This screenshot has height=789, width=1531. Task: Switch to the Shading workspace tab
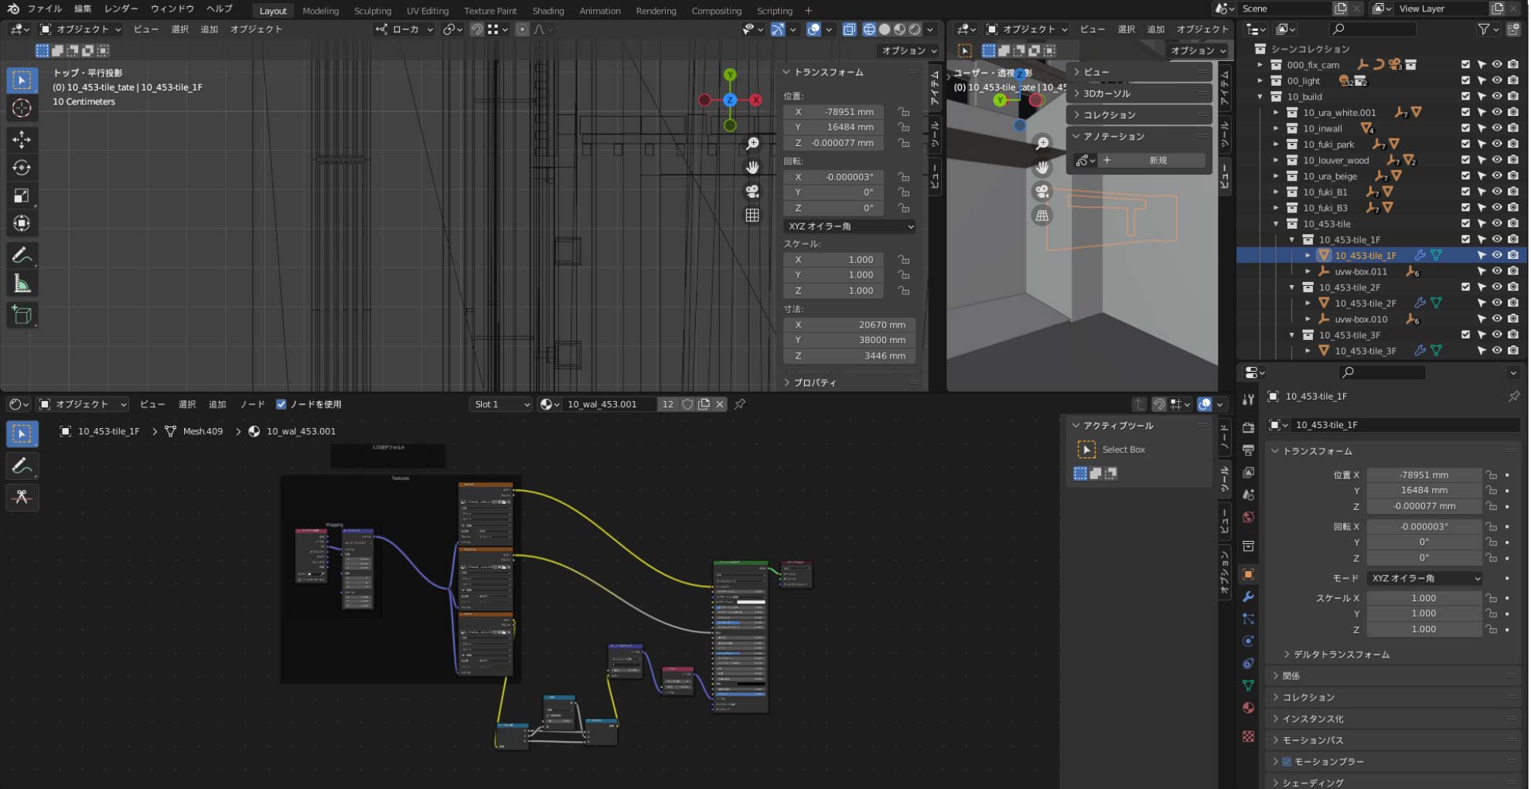(548, 10)
